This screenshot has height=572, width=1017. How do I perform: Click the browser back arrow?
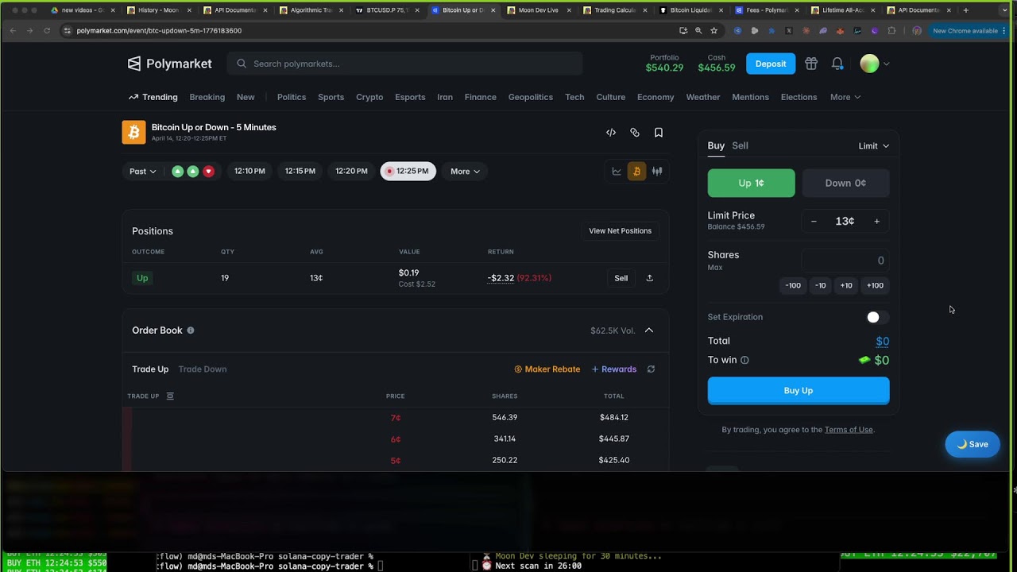(13, 30)
